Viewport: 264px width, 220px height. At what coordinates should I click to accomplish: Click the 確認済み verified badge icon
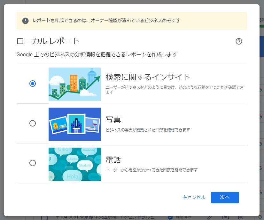tap(170, 217)
